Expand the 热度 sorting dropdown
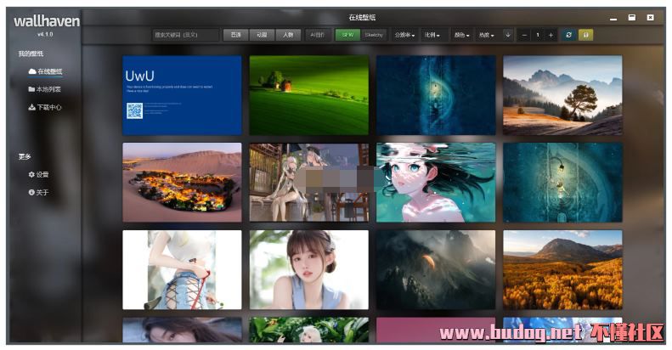Viewport: 672px width, 350px height. [487, 35]
